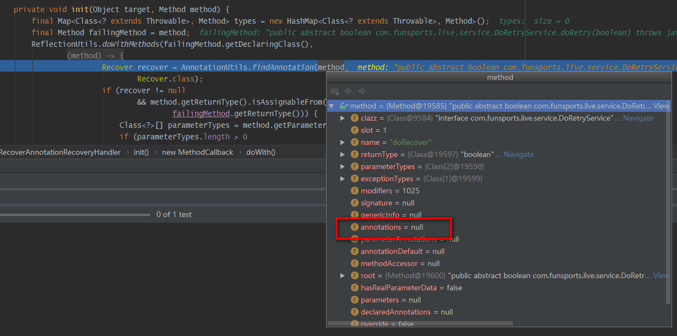The image size is (677, 336).
Task: Expand the clazz tree node
Action: (342, 118)
